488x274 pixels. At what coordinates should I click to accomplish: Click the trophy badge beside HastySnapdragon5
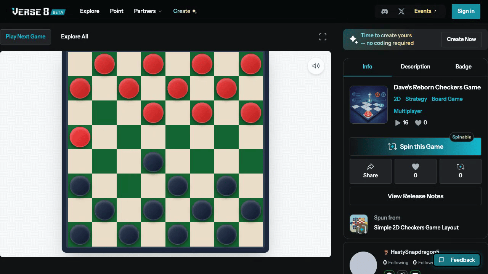coord(386,252)
